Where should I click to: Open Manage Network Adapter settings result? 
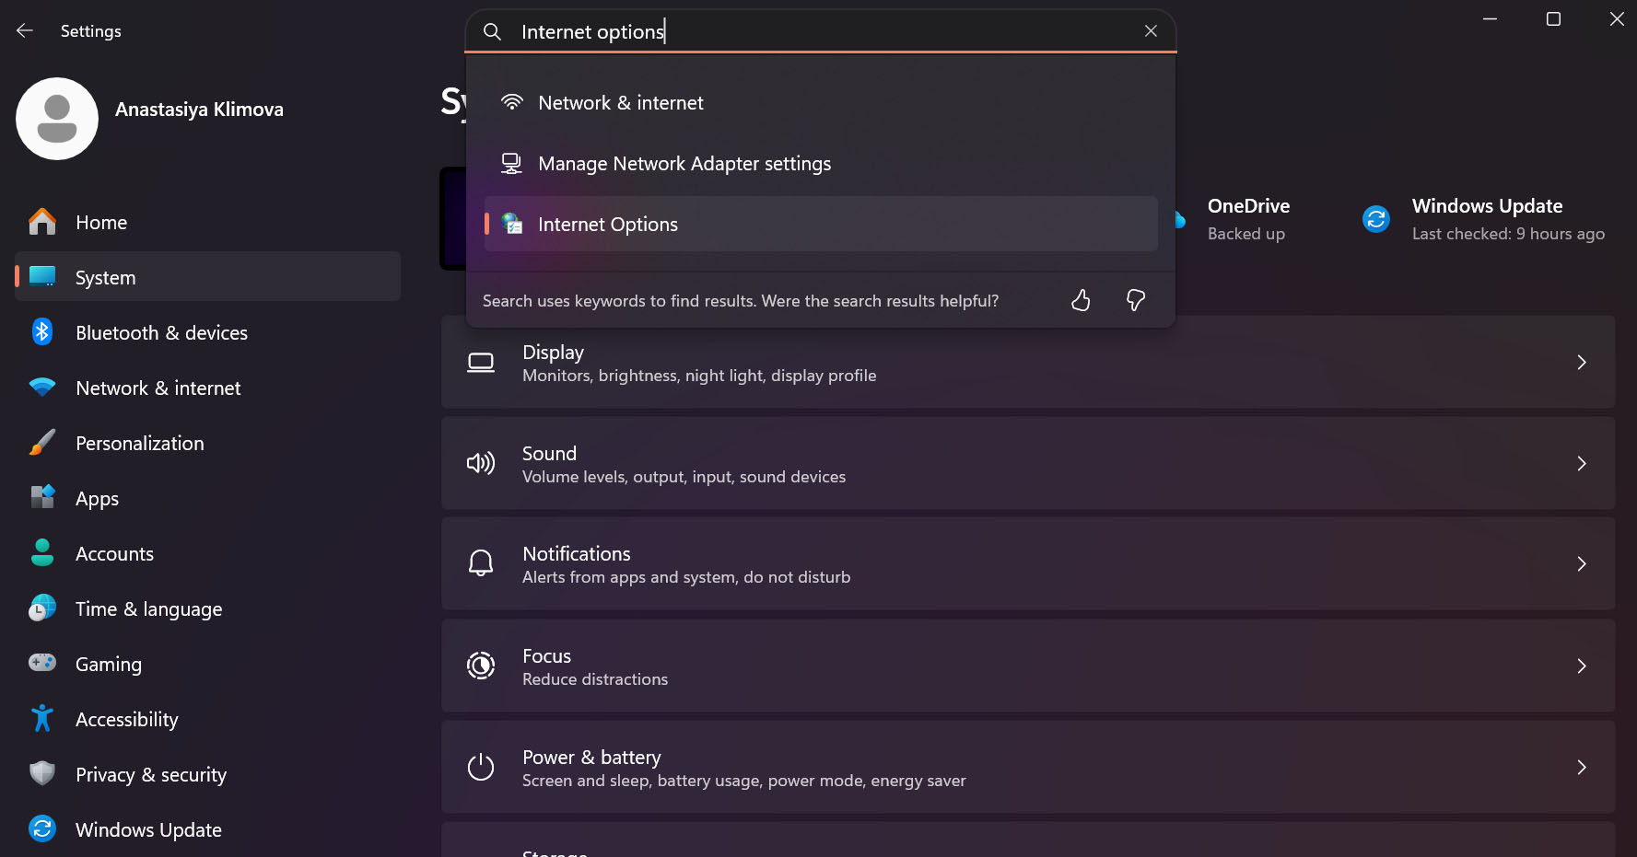[821, 163]
